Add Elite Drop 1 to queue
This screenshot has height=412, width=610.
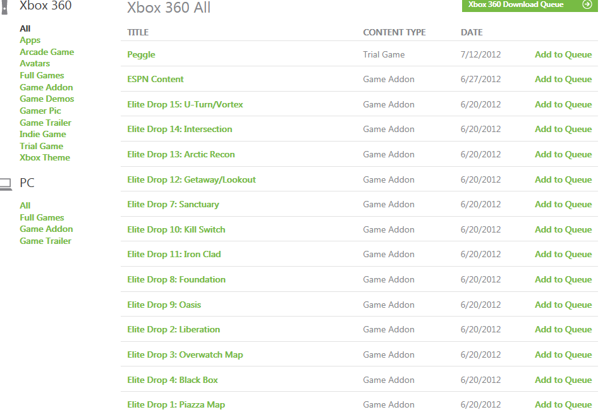(x=563, y=404)
